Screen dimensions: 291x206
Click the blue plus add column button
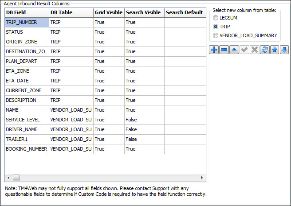coord(214,50)
